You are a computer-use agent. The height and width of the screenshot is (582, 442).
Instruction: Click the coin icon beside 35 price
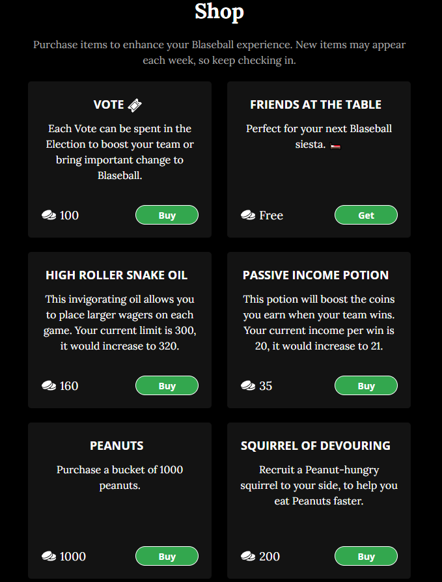coord(248,385)
